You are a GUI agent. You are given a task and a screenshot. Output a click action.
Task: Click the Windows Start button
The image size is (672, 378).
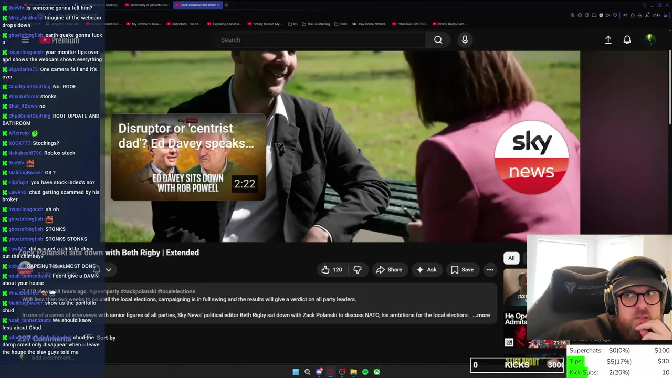click(x=296, y=372)
